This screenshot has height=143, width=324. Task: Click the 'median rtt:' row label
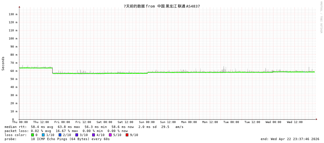pos(16,127)
